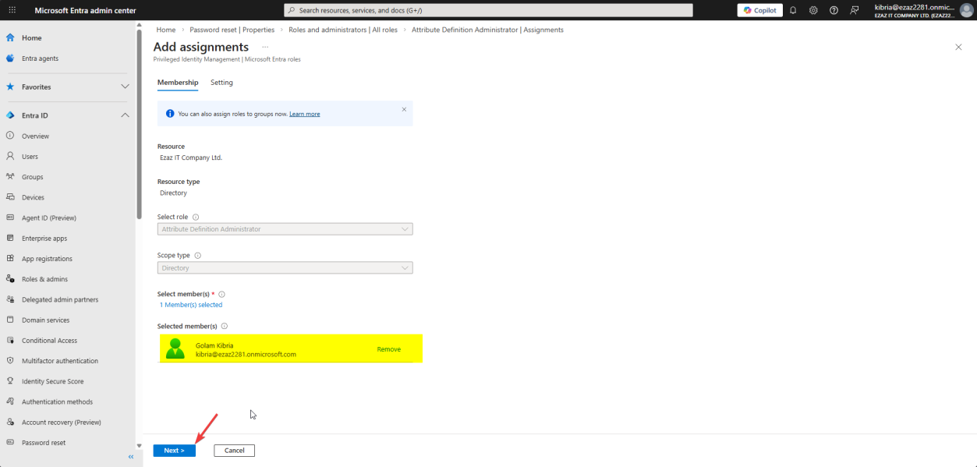Open the Enterprise apps icon
This screenshot has width=977, height=467.
[10, 238]
